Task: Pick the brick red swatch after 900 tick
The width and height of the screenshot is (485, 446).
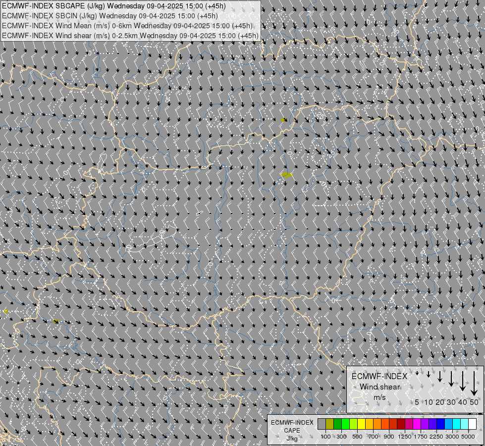Action: 393,424
